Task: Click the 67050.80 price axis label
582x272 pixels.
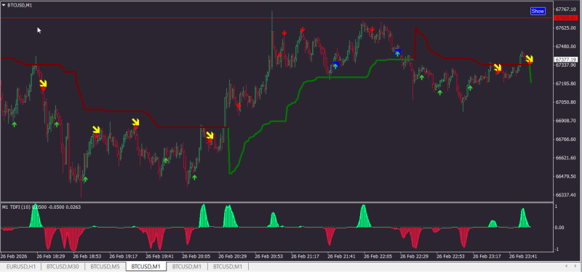Action: pyautogui.click(x=566, y=102)
